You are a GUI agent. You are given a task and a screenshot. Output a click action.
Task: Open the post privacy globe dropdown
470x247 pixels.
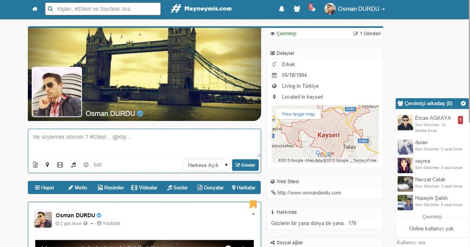88,224
